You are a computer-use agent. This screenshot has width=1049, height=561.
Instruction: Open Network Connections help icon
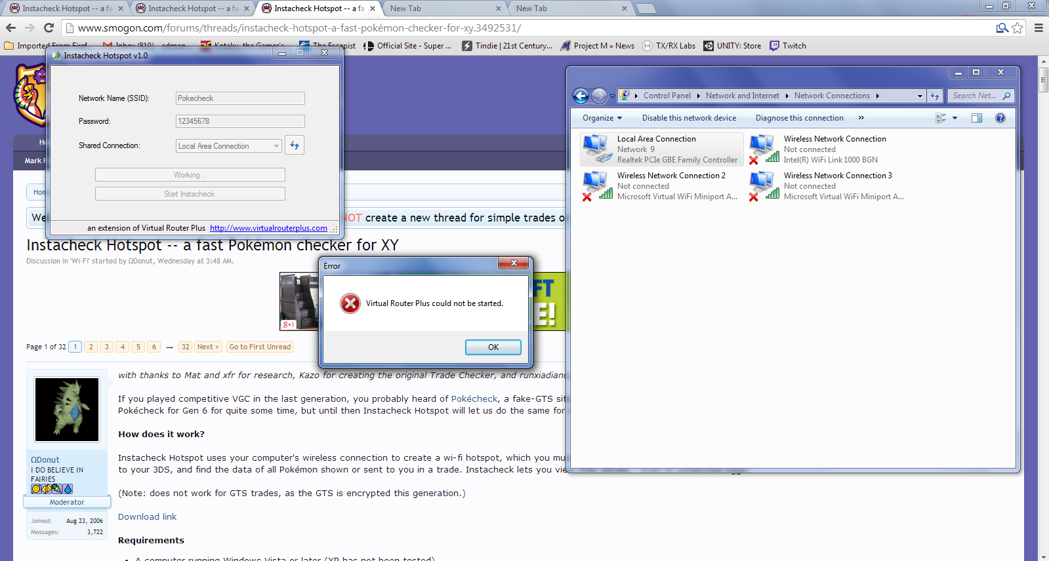pos(1000,118)
